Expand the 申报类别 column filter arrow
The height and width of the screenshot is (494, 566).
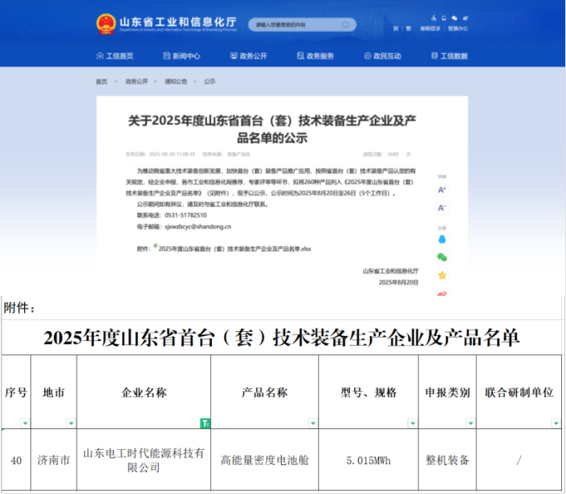point(470,423)
